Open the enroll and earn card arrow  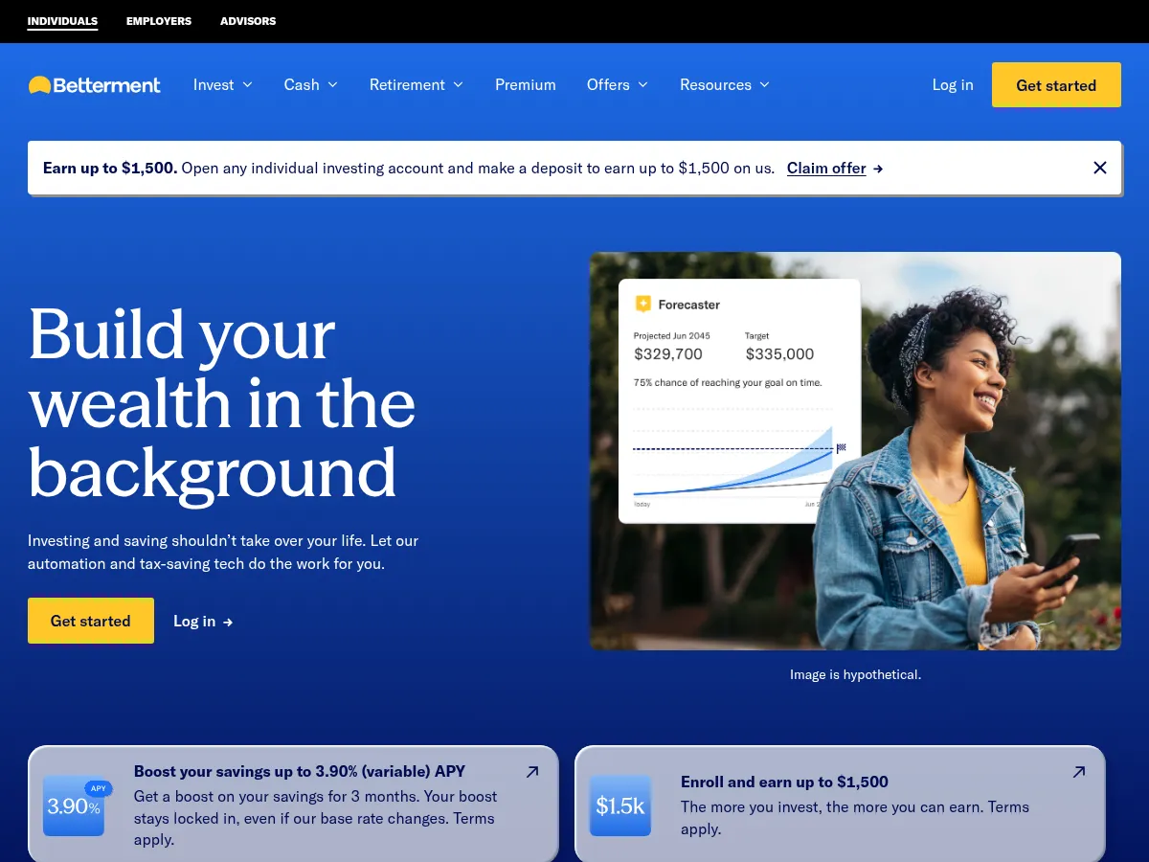click(x=1079, y=771)
